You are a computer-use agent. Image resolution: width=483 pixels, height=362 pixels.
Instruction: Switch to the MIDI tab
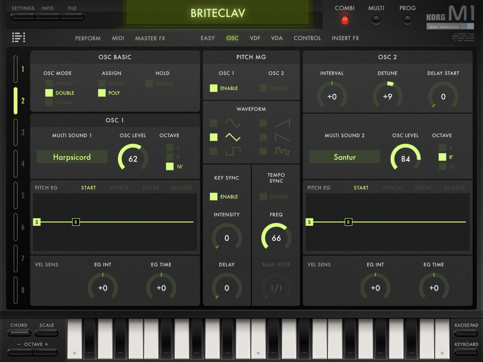118,38
